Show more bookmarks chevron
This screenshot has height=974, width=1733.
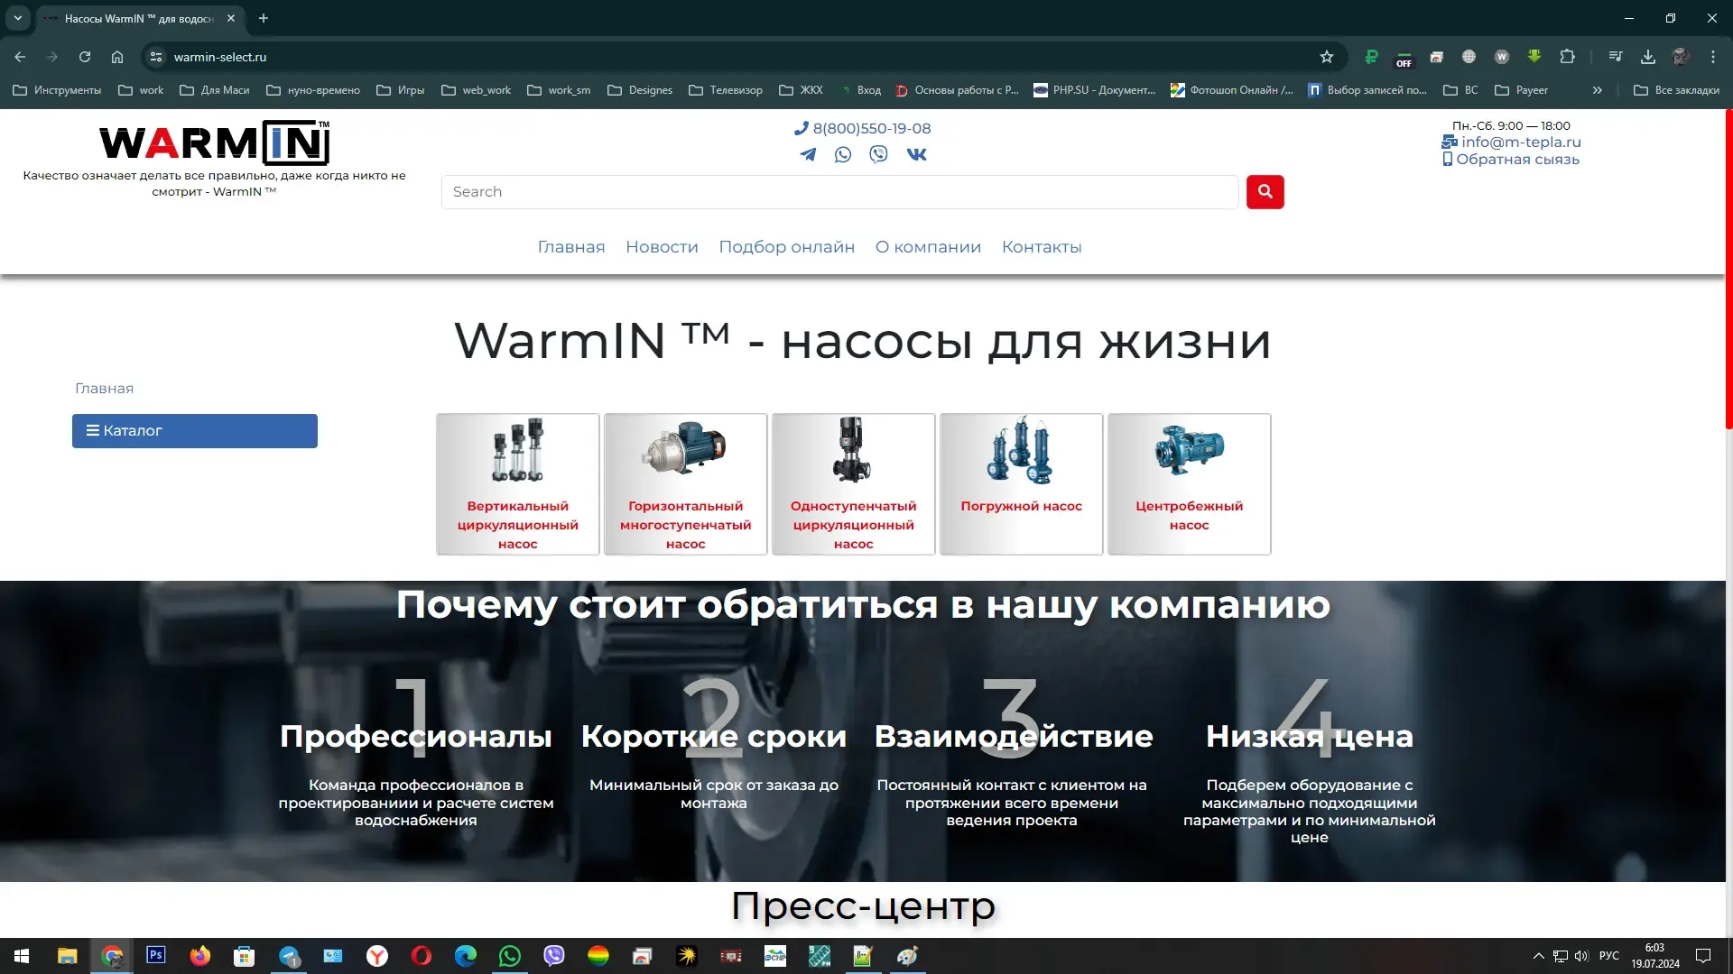pyautogui.click(x=1598, y=90)
